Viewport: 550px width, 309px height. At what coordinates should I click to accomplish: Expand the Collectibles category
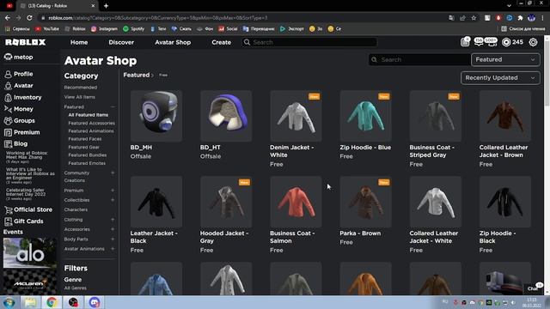[x=113, y=200]
